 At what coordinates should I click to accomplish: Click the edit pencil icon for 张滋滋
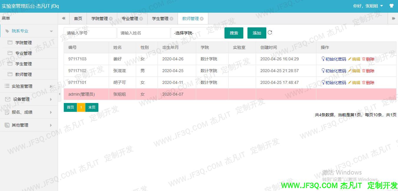[349, 71]
